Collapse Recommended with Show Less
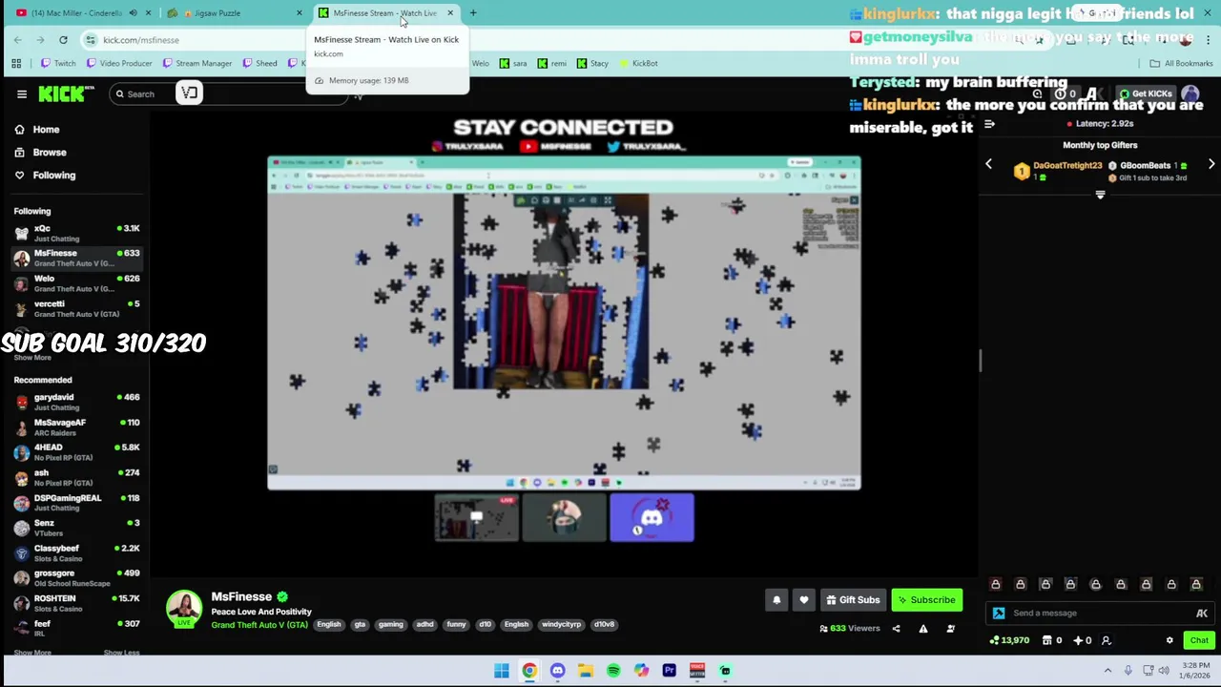The height and width of the screenshot is (687, 1221). pos(121,653)
